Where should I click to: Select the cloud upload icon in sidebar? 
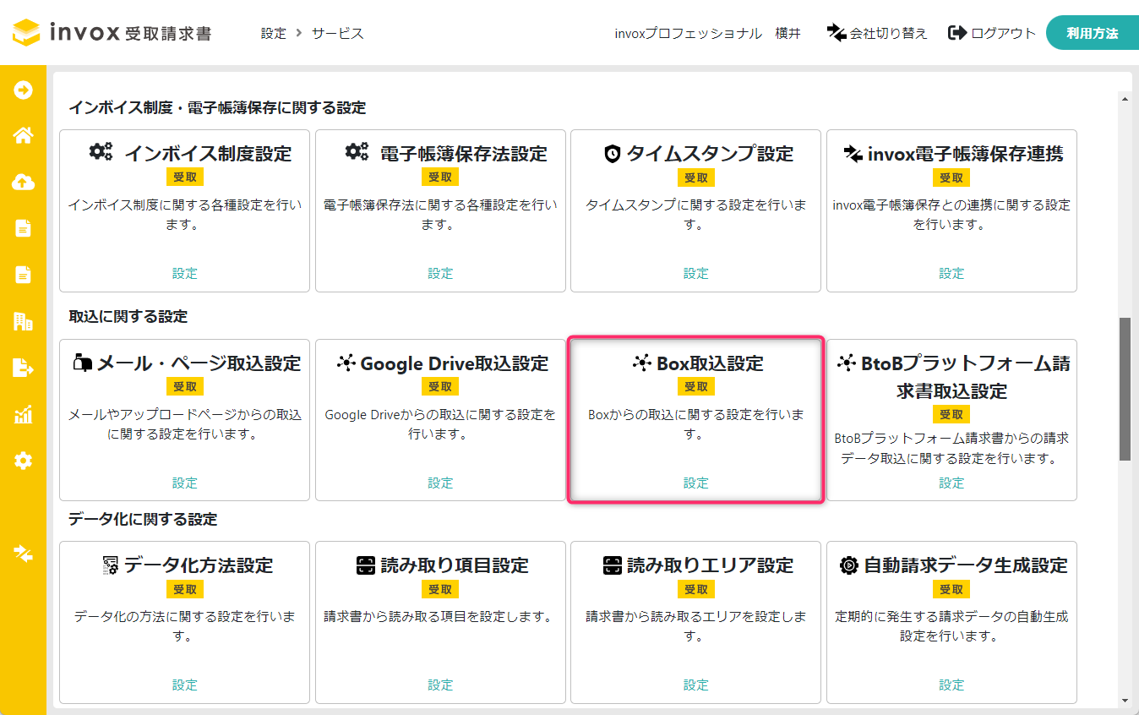23,181
